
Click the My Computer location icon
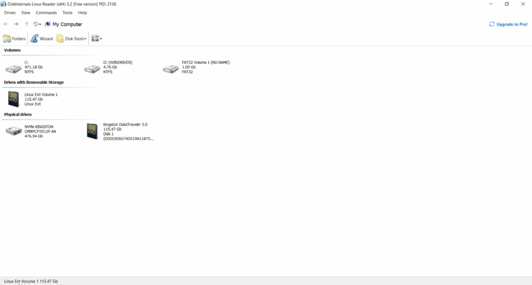pyautogui.click(x=47, y=24)
